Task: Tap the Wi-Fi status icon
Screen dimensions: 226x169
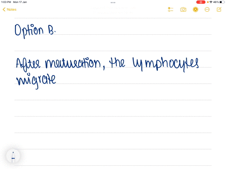Action: tap(211, 2)
